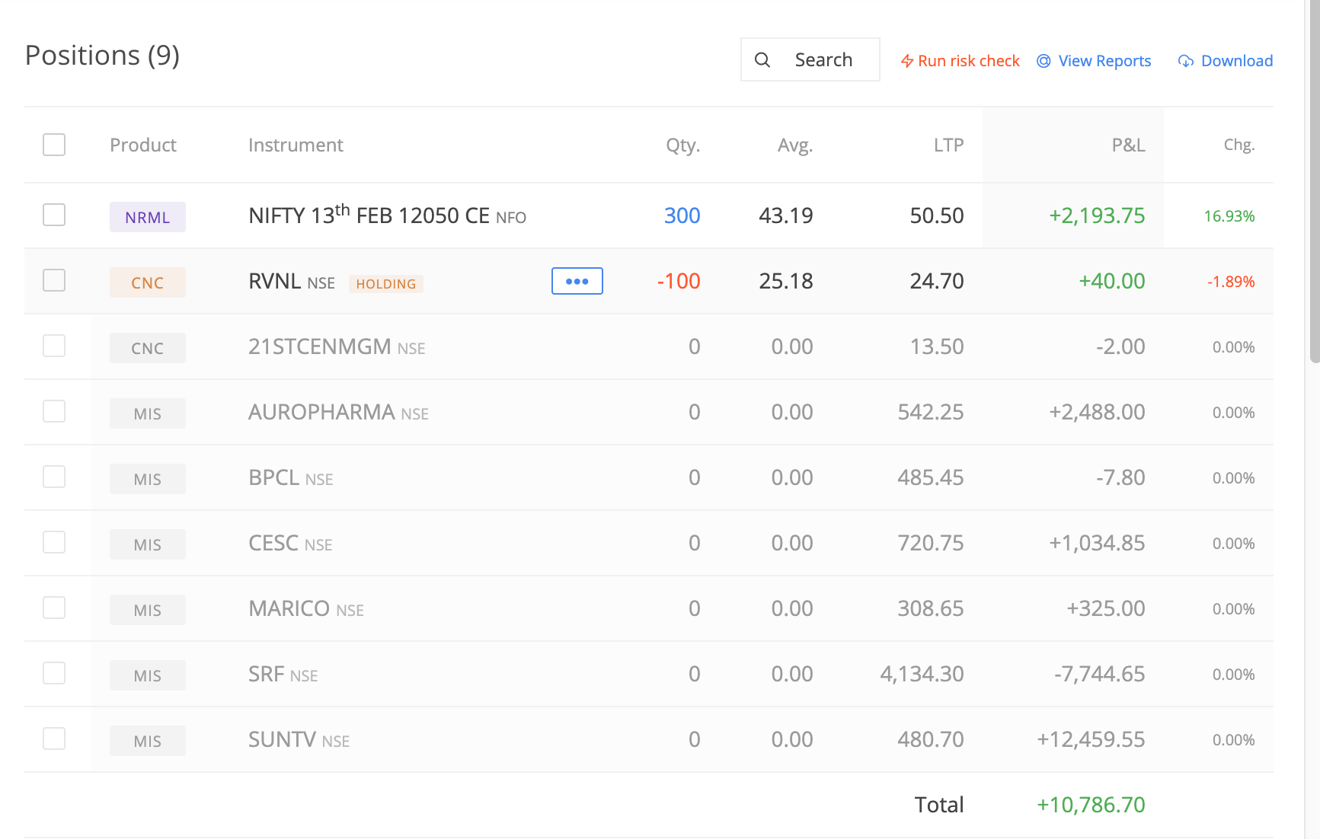Download positions via Download link
1320x839 pixels.
[x=1226, y=61]
